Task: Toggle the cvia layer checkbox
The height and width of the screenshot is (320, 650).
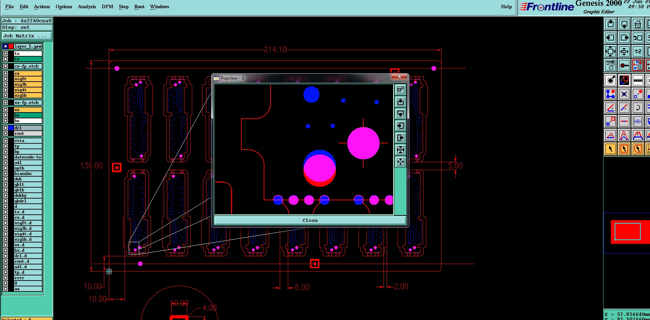Action: 5,141
